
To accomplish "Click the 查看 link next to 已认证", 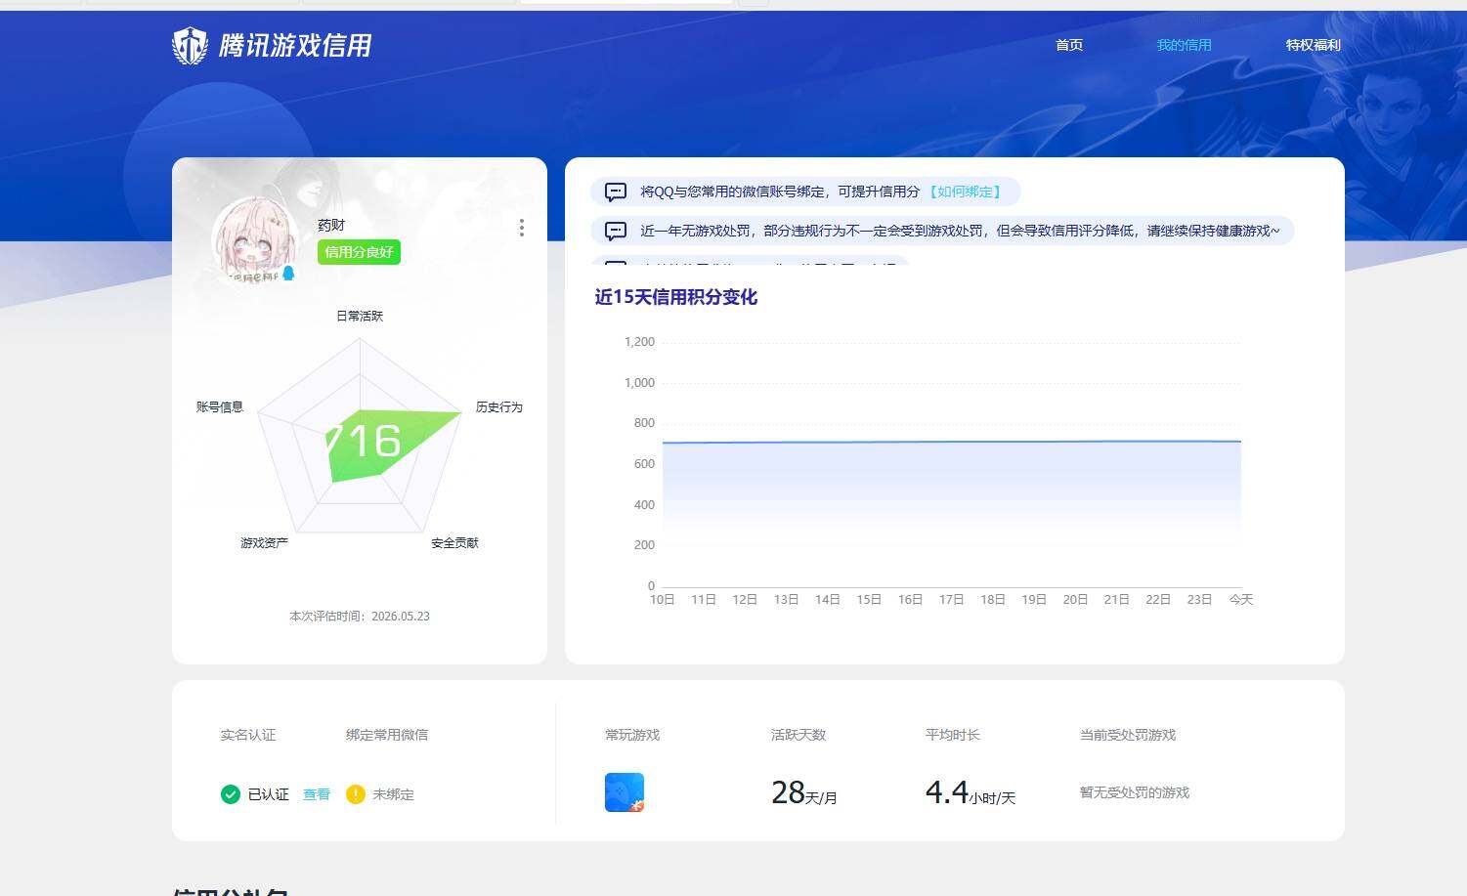I will [317, 794].
